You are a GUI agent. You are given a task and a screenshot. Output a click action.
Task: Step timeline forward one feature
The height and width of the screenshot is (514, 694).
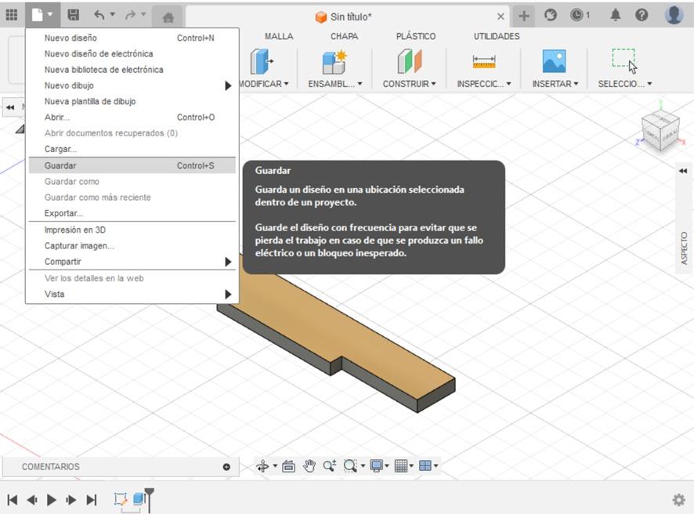pos(70,500)
